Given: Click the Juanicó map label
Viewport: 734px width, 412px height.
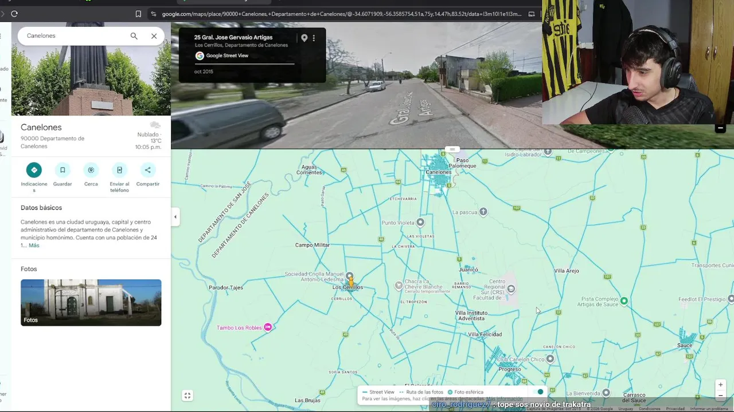Looking at the screenshot, I should click(468, 270).
